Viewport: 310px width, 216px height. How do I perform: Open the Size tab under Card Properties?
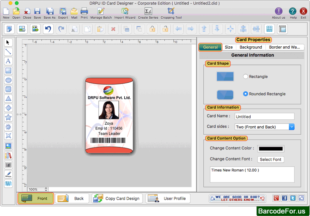pos(229,47)
